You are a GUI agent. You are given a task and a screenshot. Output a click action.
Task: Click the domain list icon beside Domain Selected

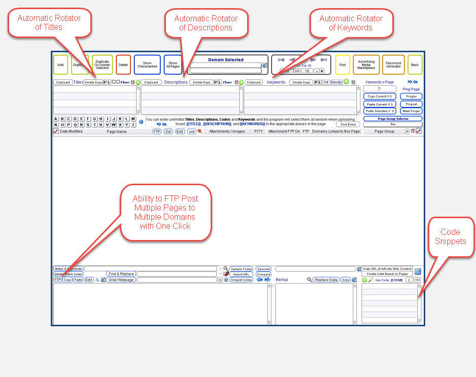click(x=264, y=65)
